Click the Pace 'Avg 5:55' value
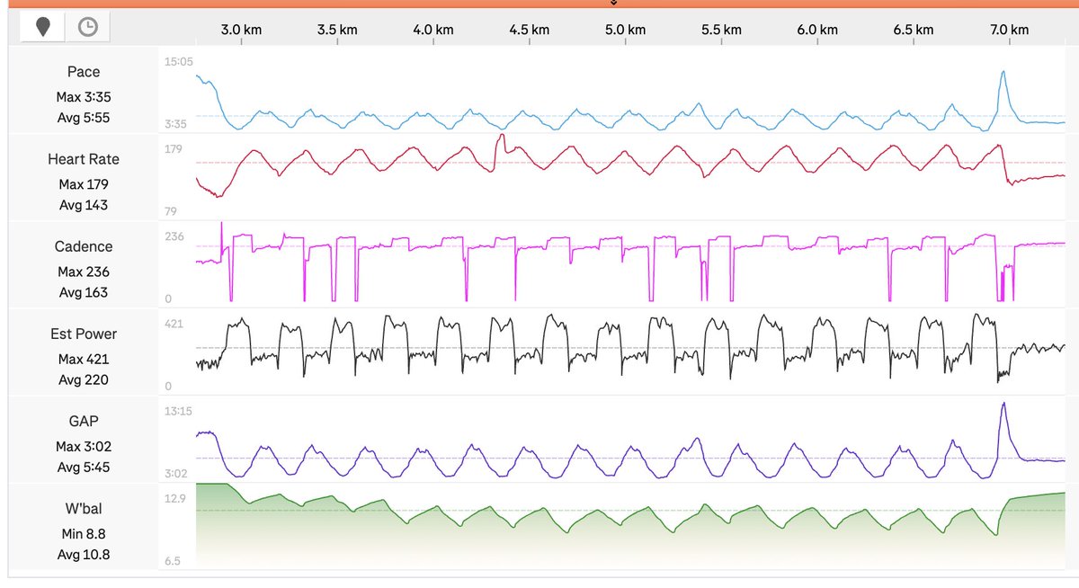The height and width of the screenshot is (588, 1079). (84, 118)
